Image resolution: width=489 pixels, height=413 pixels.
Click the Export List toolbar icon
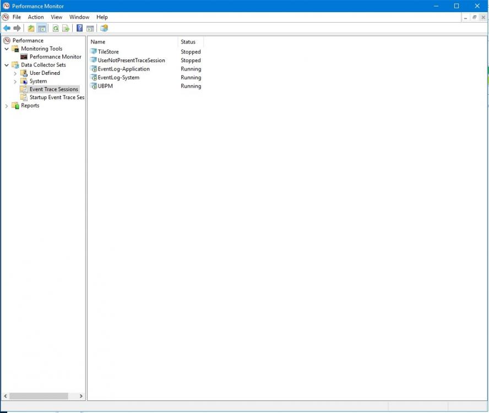point(66,28)
